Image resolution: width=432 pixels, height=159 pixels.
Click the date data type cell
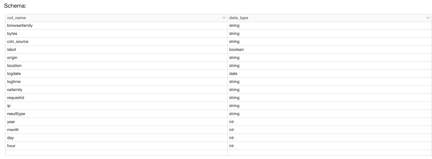pos(233,74)
